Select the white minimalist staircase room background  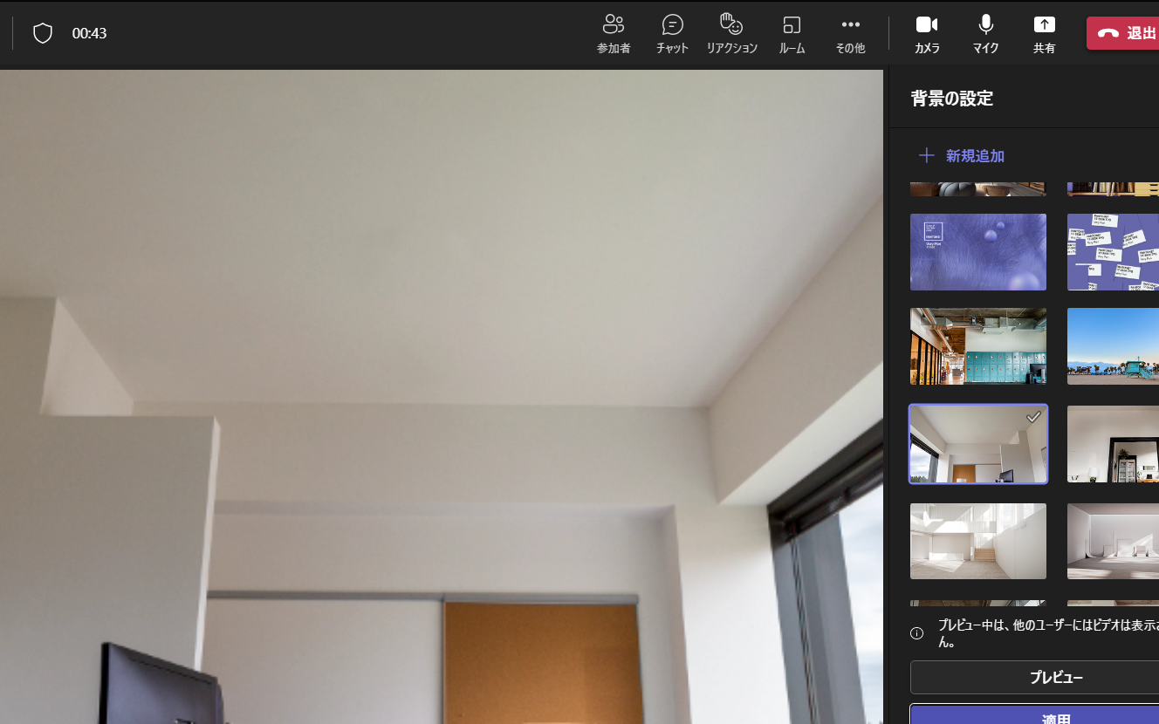pos(977,541)
